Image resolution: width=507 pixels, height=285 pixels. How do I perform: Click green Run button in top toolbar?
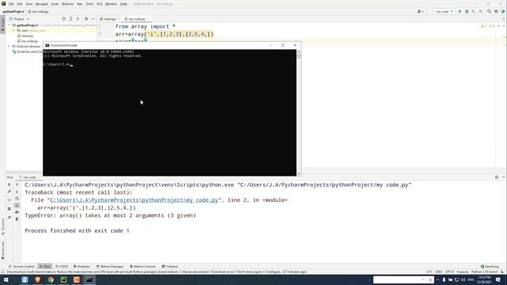(x=459, y=11)
